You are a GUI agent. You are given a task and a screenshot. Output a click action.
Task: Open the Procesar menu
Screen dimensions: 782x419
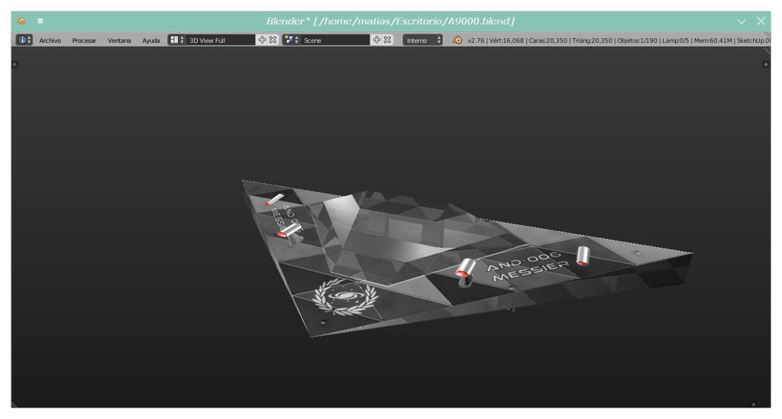tap(84, 40)
